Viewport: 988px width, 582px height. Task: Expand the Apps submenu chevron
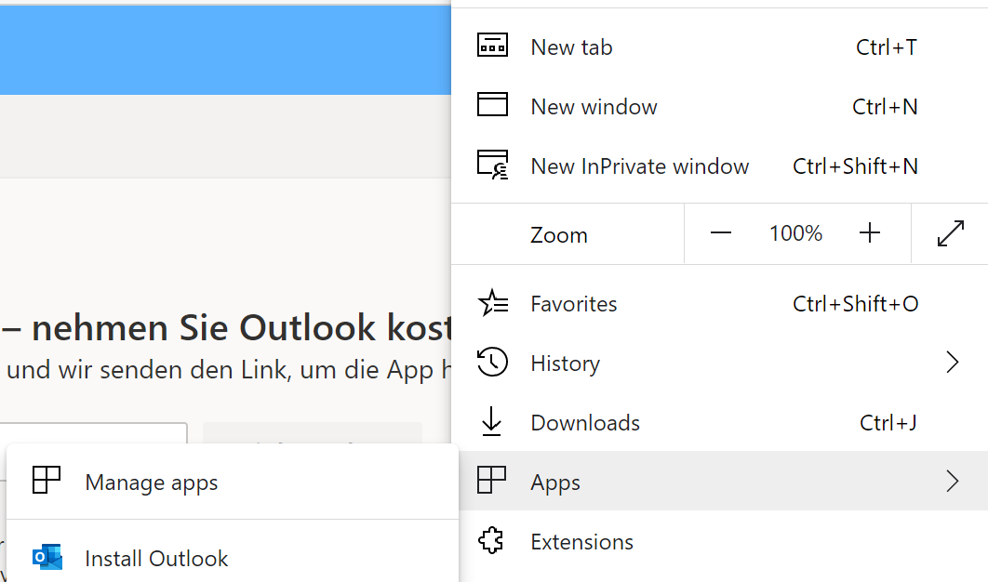coord(952,482)
